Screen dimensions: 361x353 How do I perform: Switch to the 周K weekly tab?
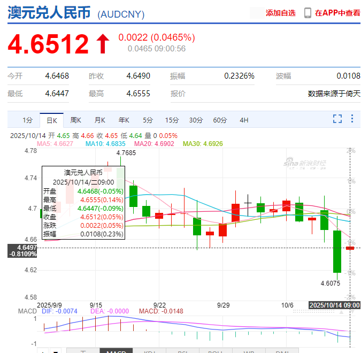tap(75, 120)
